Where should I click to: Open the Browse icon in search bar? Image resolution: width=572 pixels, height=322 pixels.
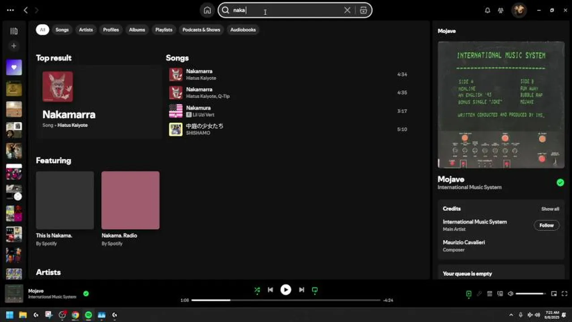(x=363, y=10)
